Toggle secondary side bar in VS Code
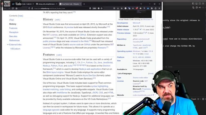The width and height of the screenshot is (206, 115). (200, 4)
